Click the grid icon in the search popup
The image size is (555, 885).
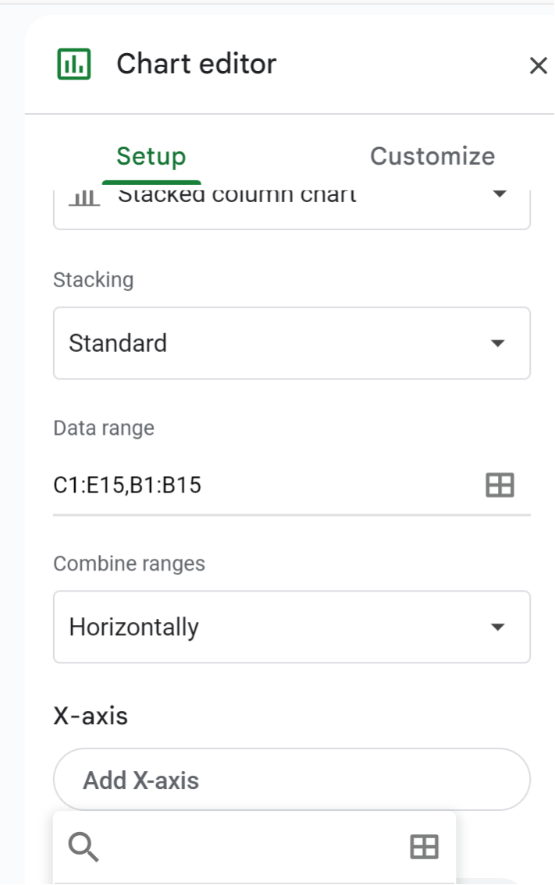(x=423, y=845)
